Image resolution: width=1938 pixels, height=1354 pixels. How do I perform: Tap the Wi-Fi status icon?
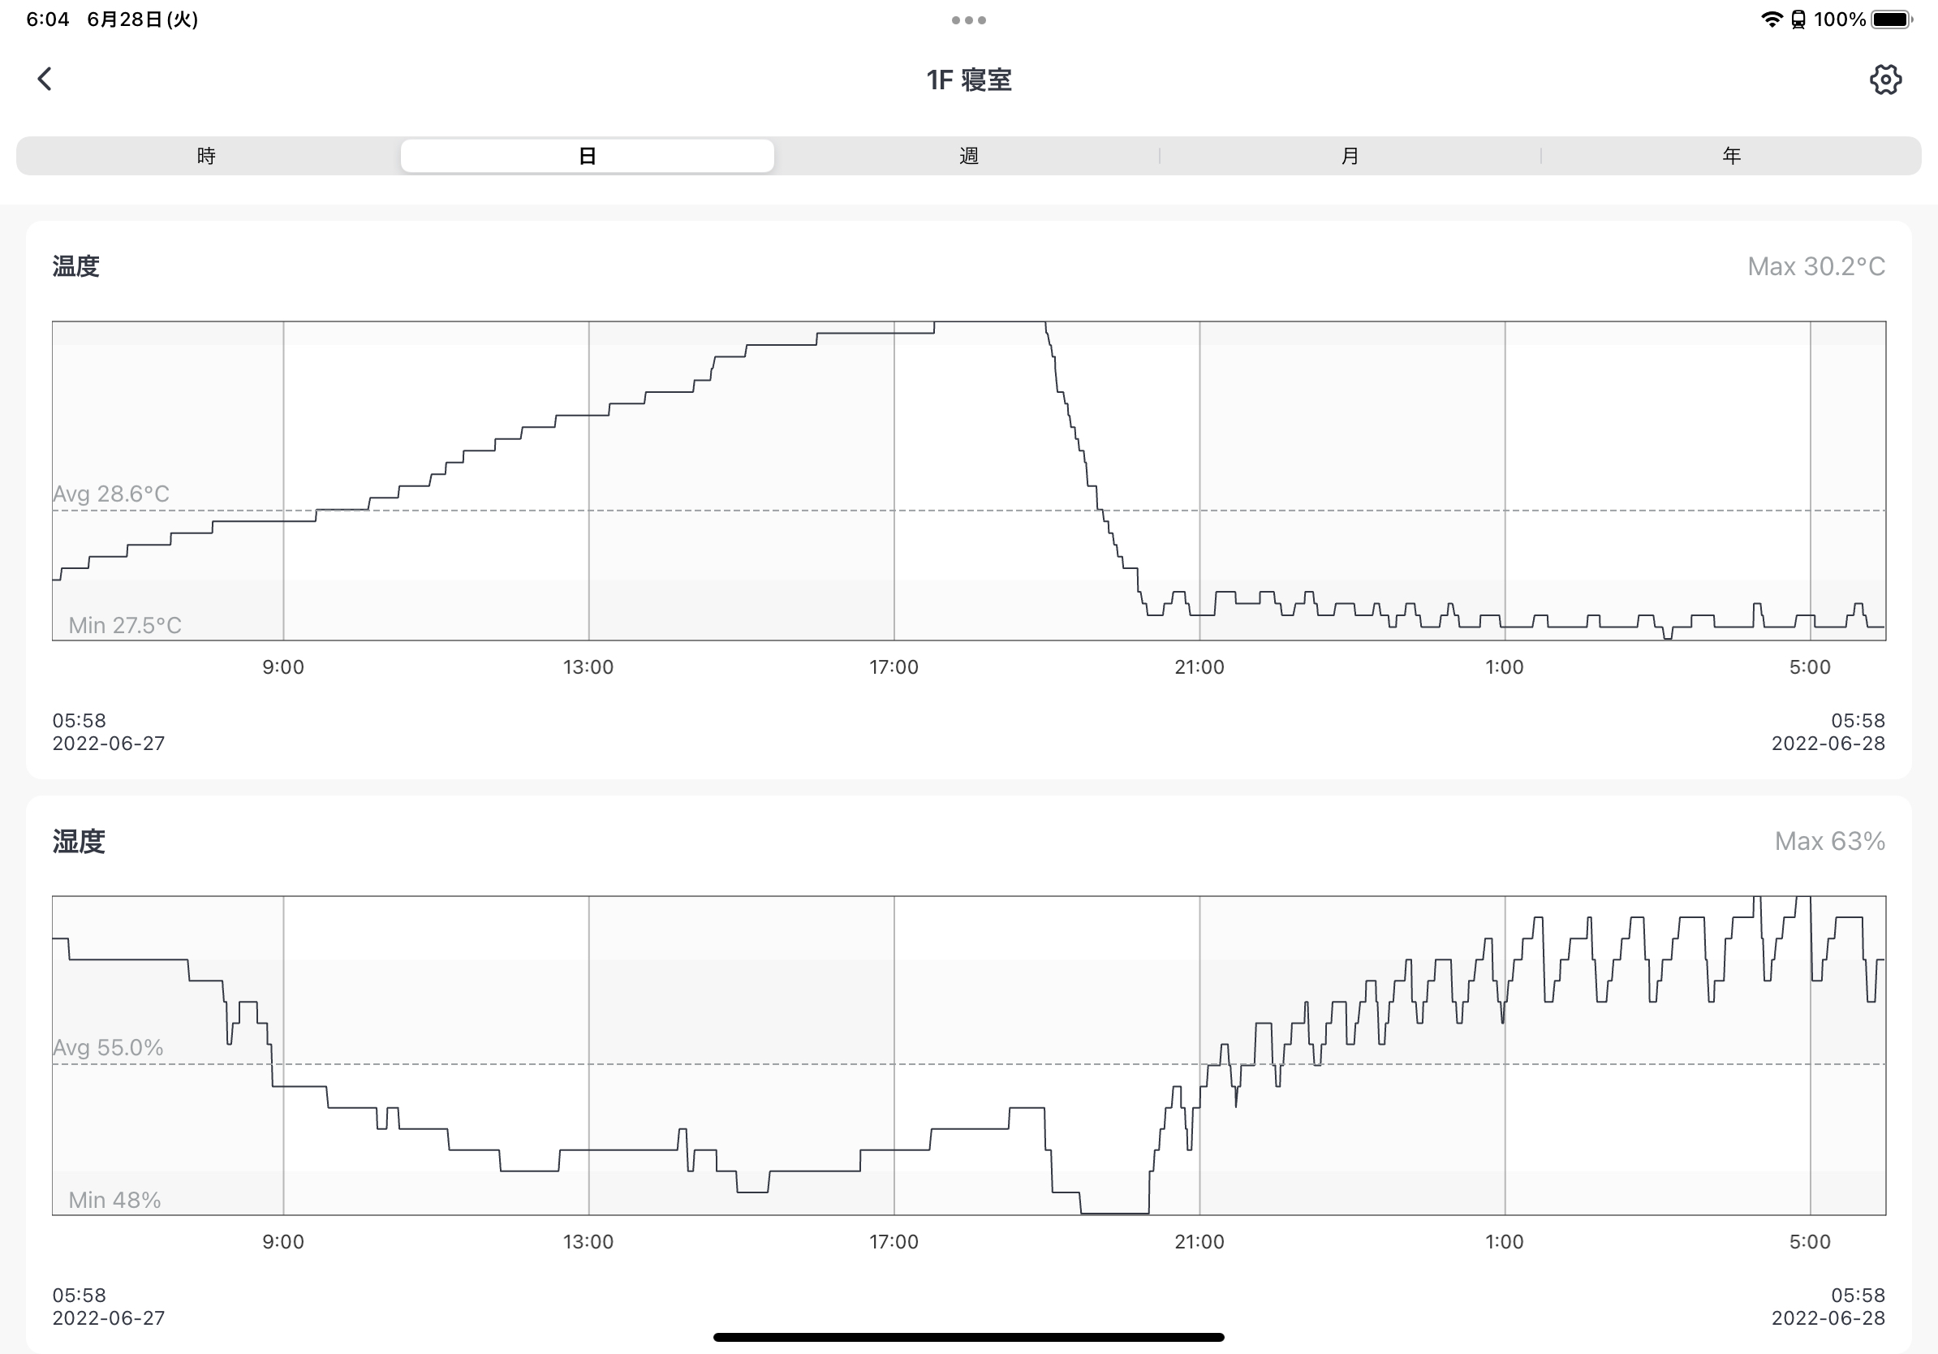[1771, 19]
